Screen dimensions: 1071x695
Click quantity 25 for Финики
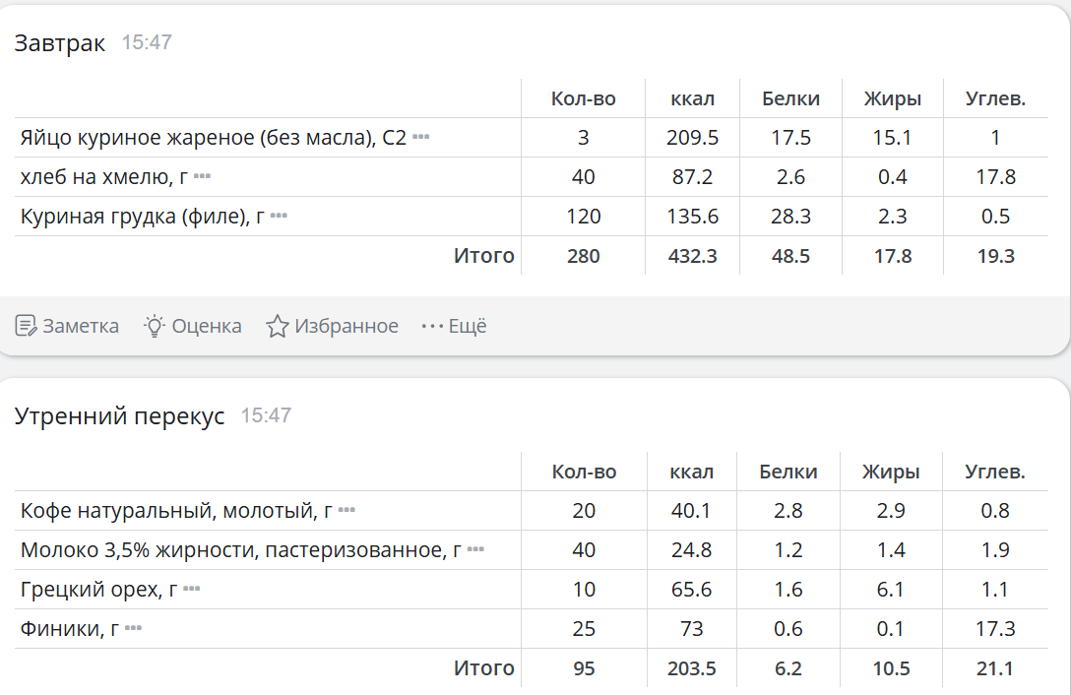pos(584,629)
